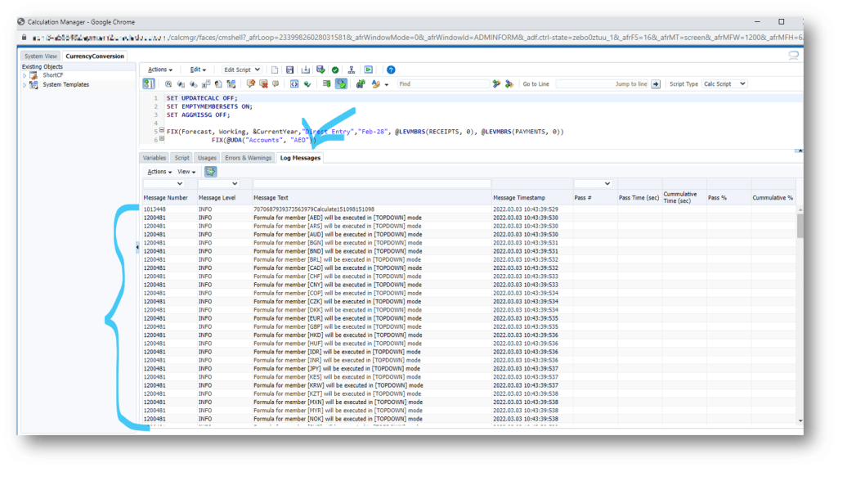Click the Save floppy disk icon

point(289,70)
